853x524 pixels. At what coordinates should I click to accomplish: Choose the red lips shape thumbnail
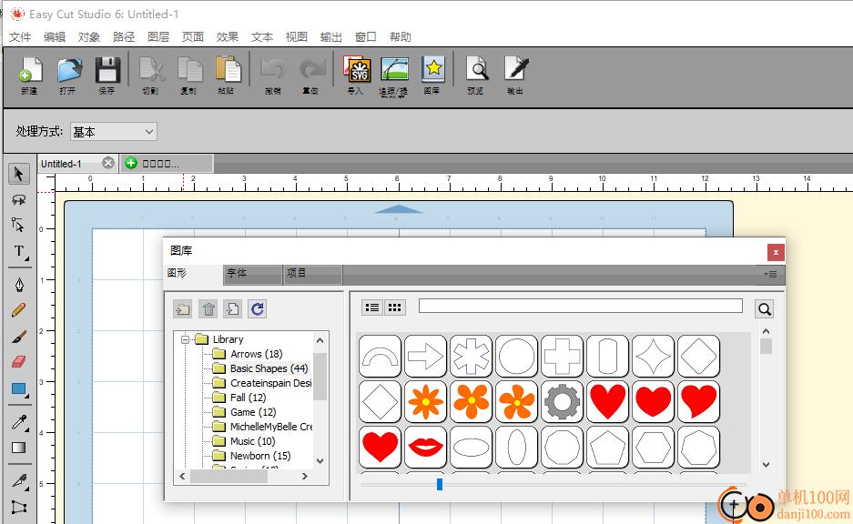(425, 448)
